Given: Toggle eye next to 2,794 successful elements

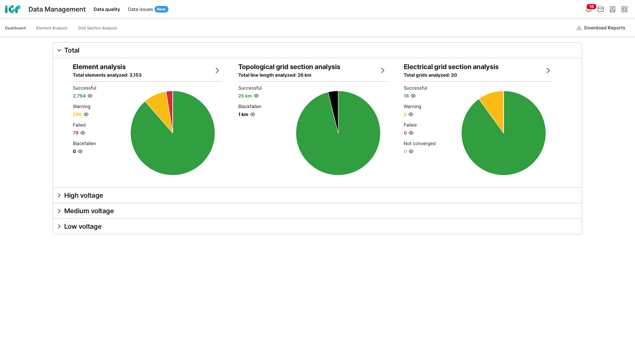Looking at the screenshot, I should point(90,96).
